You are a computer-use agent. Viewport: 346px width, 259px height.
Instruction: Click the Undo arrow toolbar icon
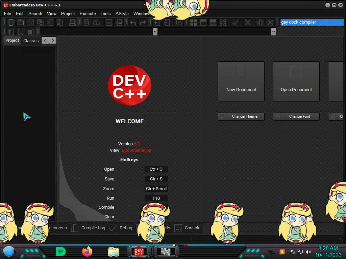coord(133,22)
